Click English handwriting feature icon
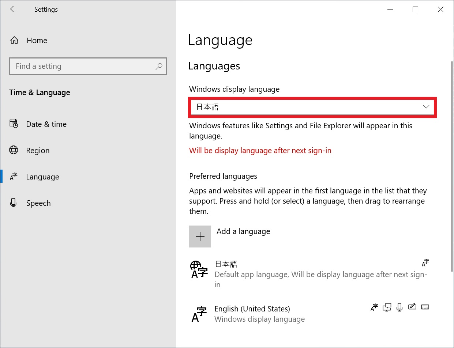 tap(412, 307)
